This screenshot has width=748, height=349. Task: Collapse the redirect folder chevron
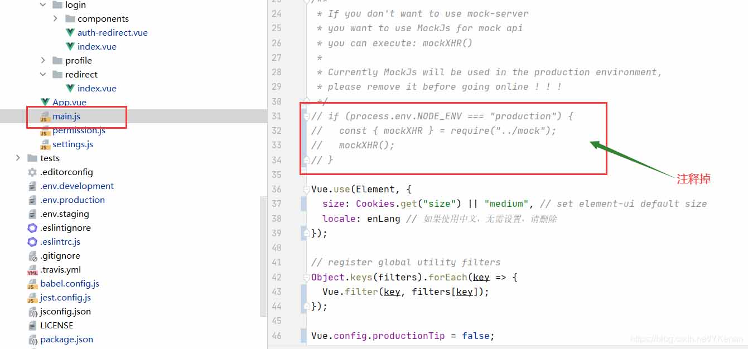pos(44,74)
